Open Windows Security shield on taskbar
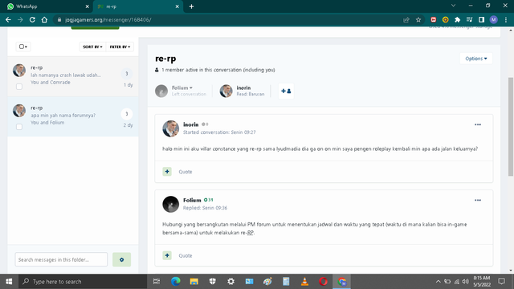514x289 pixels. [212, 282]
